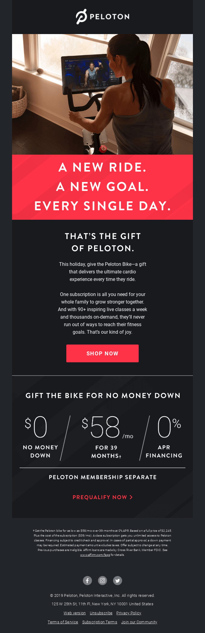The height and width of the screenshot is (633, 205).
Task: Open the Subscription Terms link
Action: pos(99,622)
